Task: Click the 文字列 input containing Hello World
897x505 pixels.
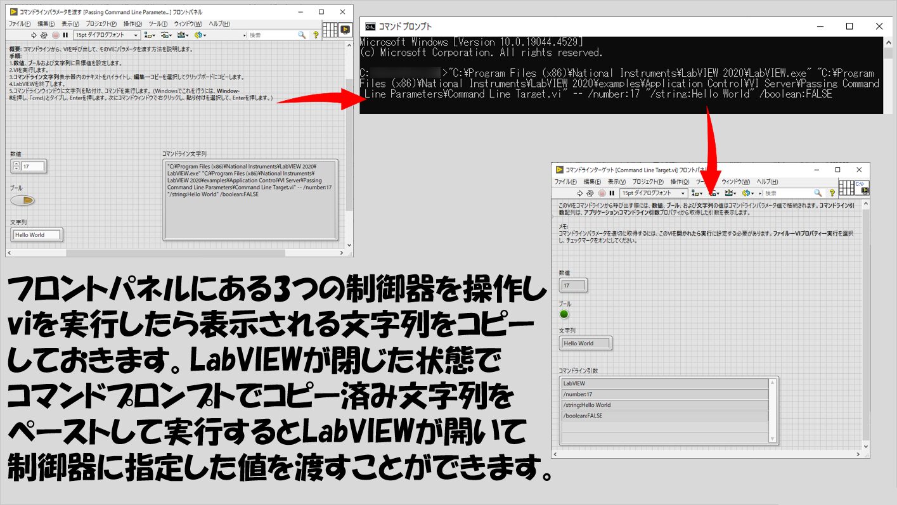Action: (x=37, y=234)
